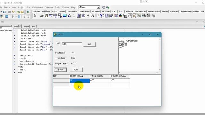Select the StaticText component icon

click(x=93, y=16)
